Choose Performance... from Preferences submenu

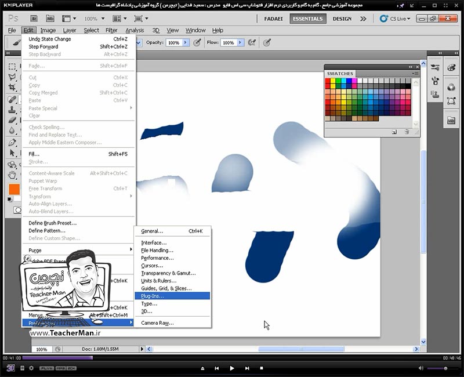click(x=172, y=258)
